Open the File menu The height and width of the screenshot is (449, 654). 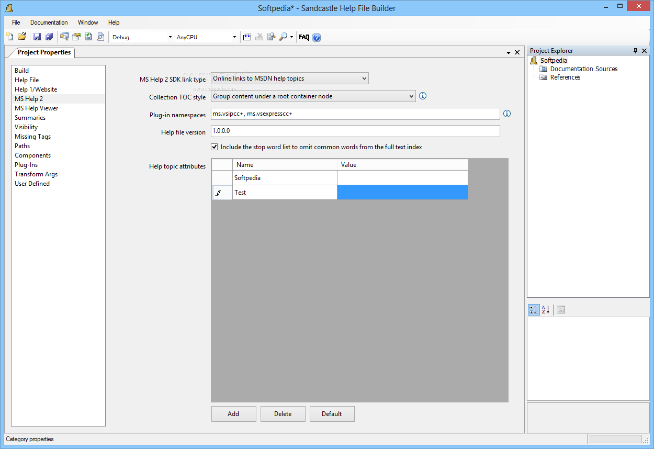pos(16,23)
